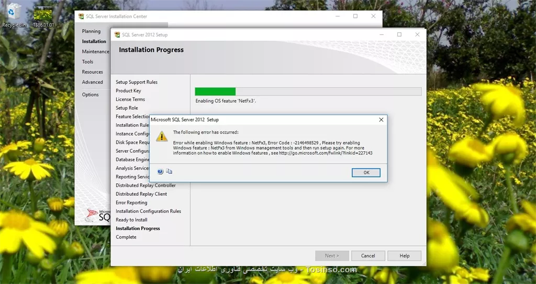
Task: Minimize the SQL Server 2012 Setup window
Action: tap(382, 34)
